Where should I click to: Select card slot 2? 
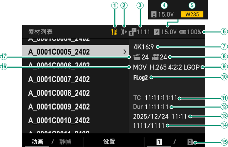point(190,142)
